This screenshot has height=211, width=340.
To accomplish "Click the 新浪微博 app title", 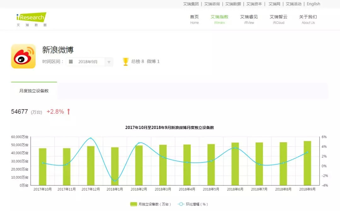I will [x=58, y=50].
